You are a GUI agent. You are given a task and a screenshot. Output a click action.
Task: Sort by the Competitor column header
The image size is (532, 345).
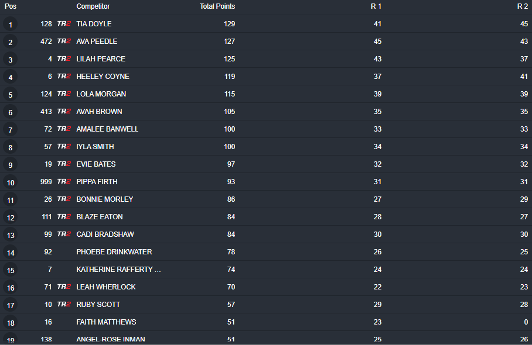93,6
